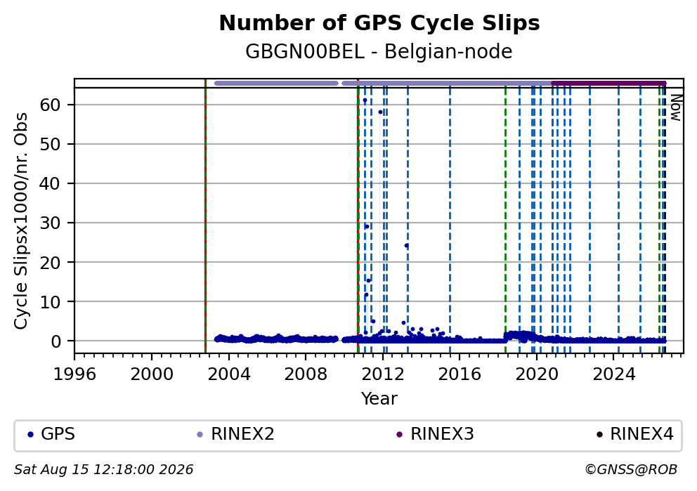Click the 40 y-axis tick label
697x491 pixels.
pyautogui.click(x=50, y=183)
